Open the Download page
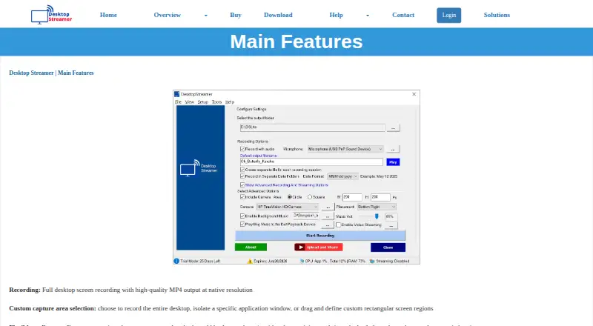Screen dimensions: 593x326 [x=278, y=15]
